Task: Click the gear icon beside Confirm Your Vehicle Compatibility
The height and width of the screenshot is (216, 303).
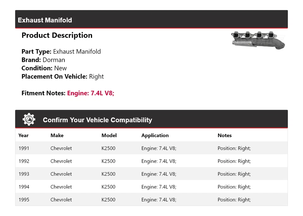Action: pyautogui.click(x=29, y=120)
